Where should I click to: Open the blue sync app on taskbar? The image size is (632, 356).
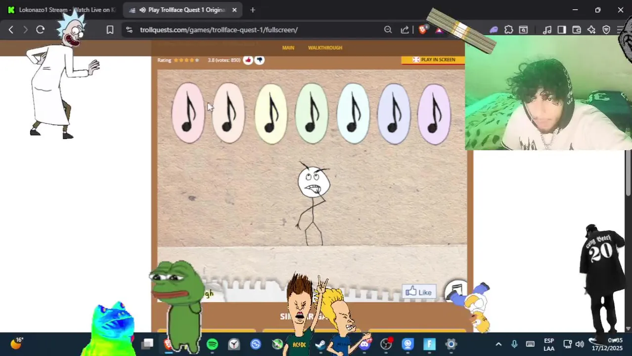point(256,344)
